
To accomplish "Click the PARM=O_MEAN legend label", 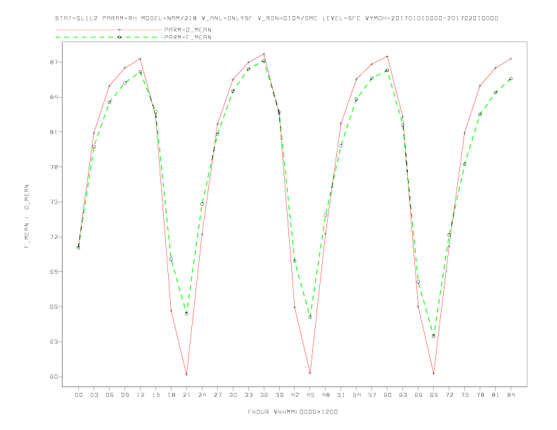I will tap(188, 30).
